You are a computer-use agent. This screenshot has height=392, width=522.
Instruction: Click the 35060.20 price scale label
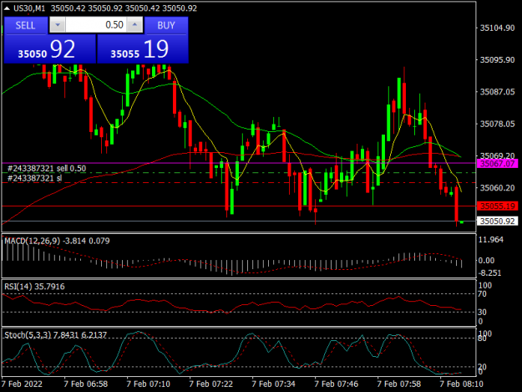click(x=497, y=188)
